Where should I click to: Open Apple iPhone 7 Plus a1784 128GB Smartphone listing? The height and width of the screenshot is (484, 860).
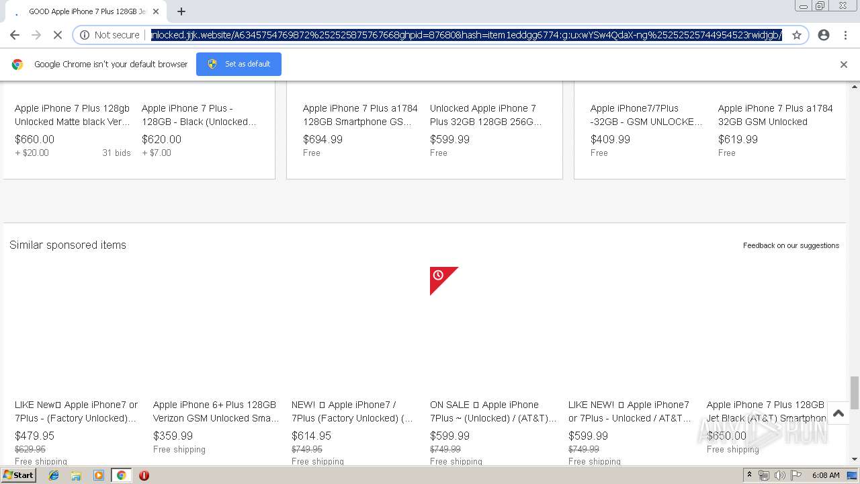(x=360, y=115)
